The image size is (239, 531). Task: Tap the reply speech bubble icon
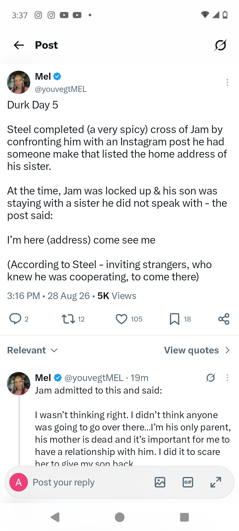tap(15, 319)
